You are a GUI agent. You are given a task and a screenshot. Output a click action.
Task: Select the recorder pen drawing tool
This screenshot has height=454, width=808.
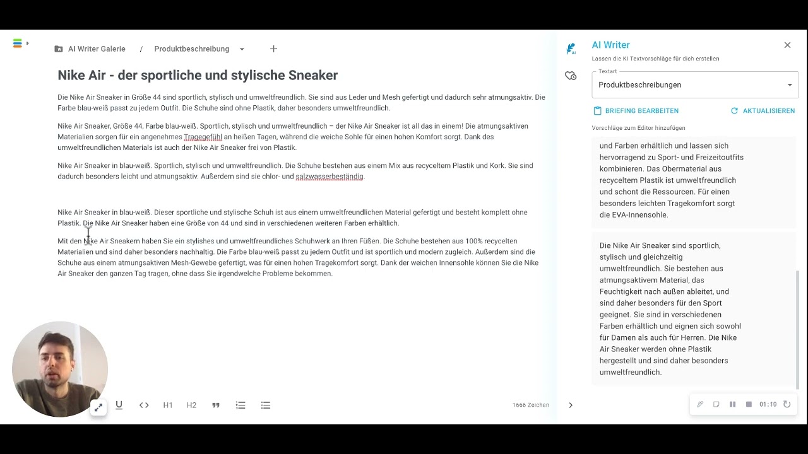point(700,404)
